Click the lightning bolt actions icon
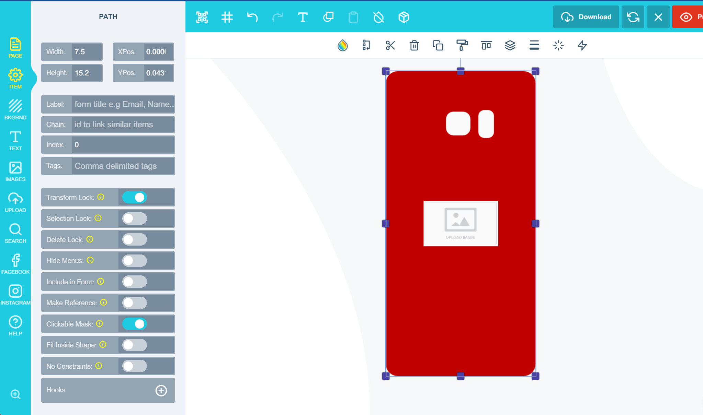The width and height of the screenshot is (703, 415). click(582, 45)
